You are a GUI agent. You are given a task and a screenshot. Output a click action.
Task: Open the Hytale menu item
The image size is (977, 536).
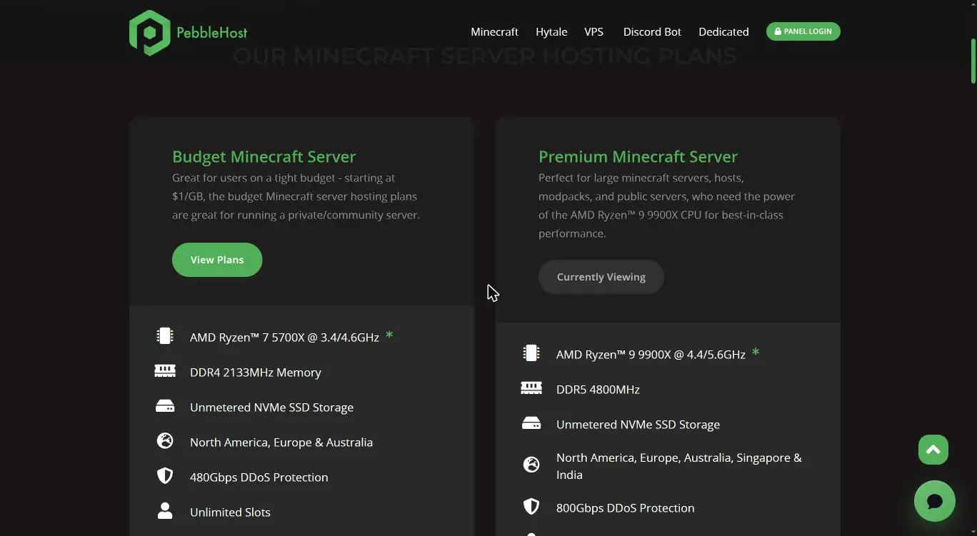click(x=551, y=32)
